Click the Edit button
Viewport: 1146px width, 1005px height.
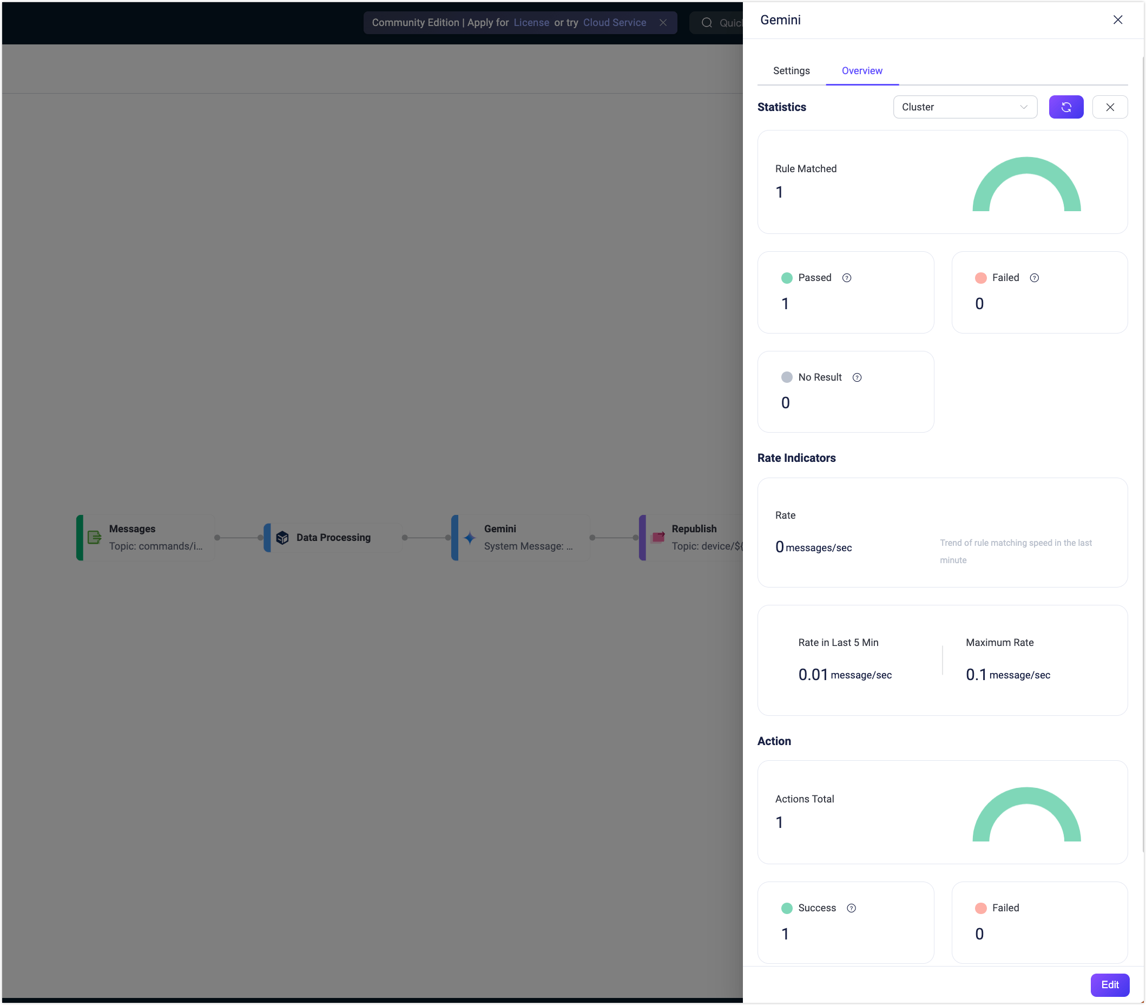[x=1110, y=985]
